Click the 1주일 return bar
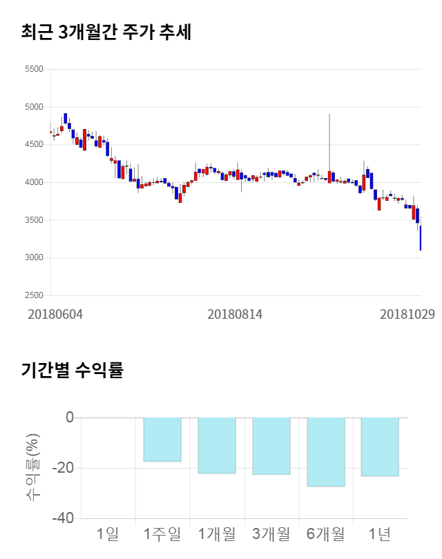Screen dimensions: 442x559 coord(162,440)
